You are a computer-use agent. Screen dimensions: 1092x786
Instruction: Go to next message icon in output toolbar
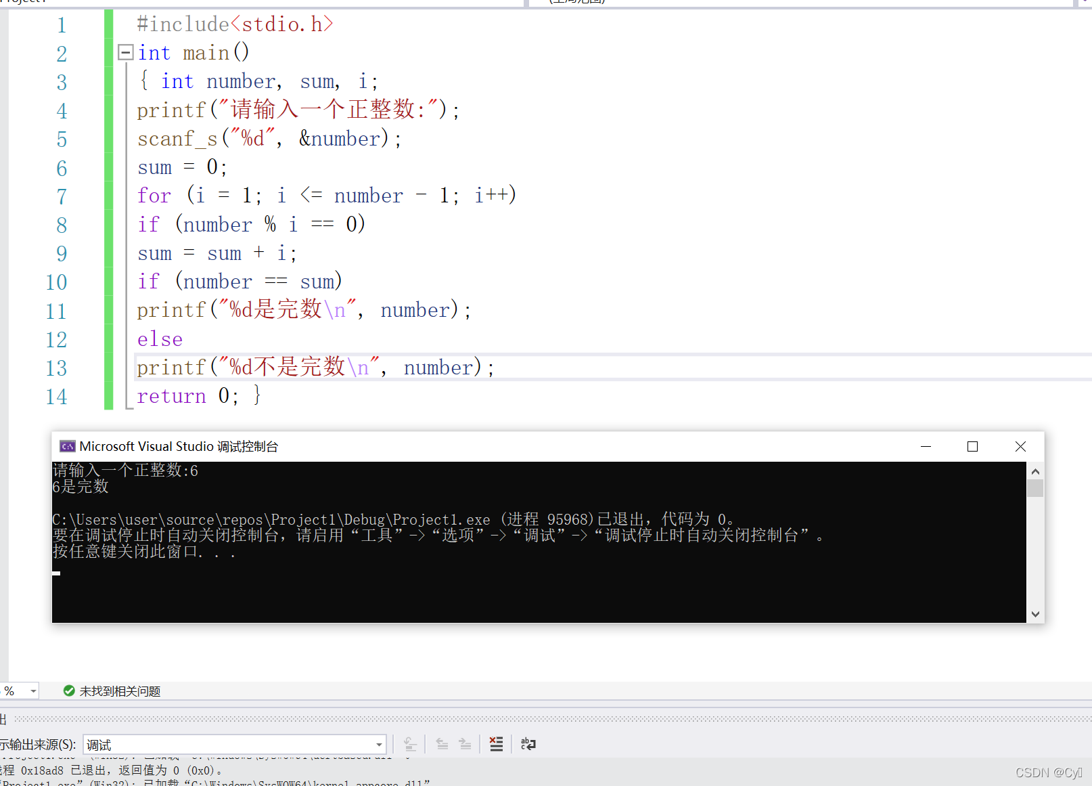pyautogui.click(x=465, y=744)
